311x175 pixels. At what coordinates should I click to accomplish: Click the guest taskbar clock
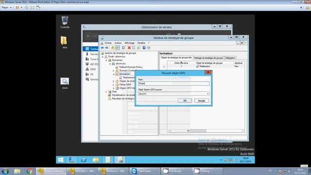click(245, 160)
